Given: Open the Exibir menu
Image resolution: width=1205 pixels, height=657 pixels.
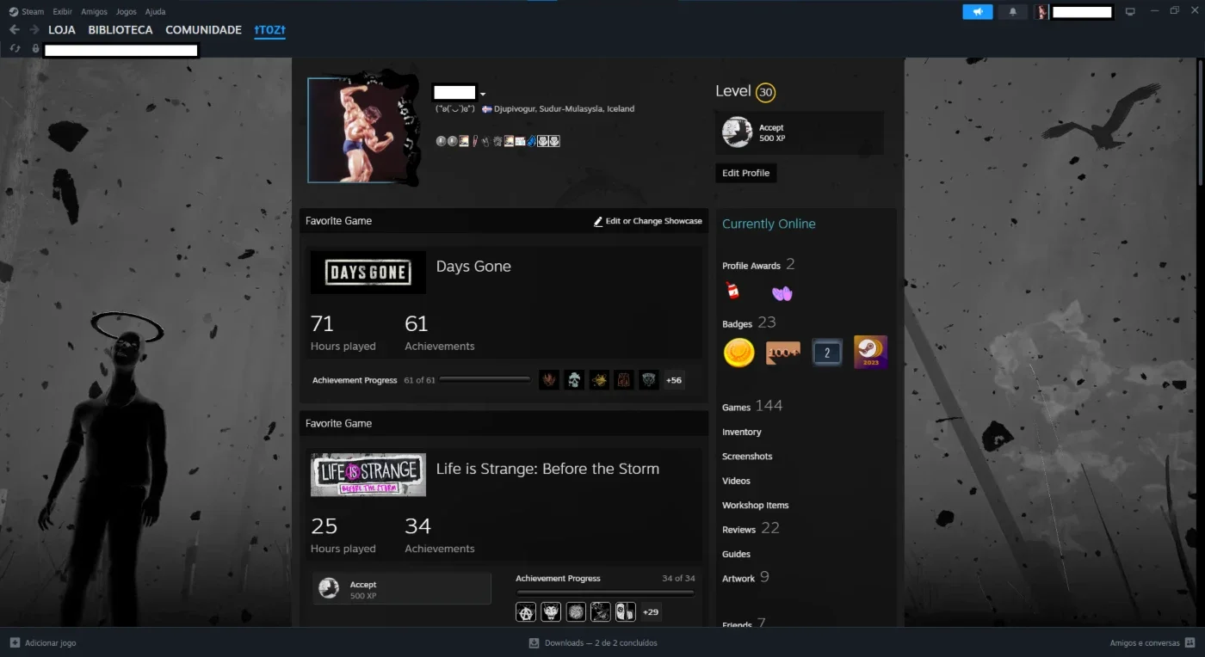Looking at the screenshot, I should 62,12.
